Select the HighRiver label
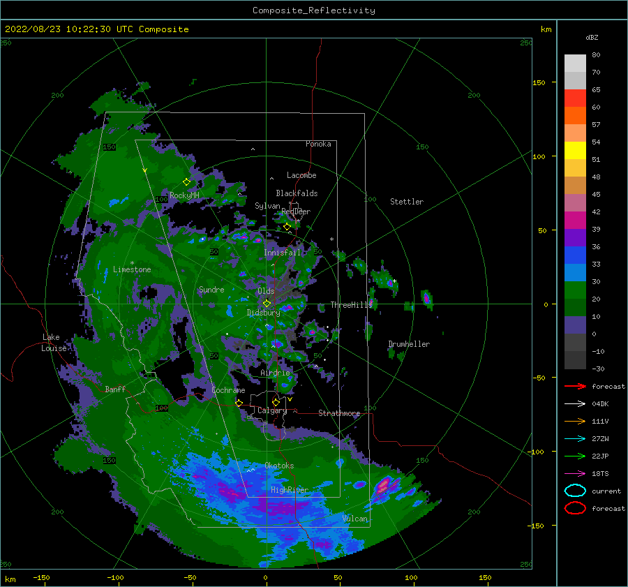 (x=290, y=490)
